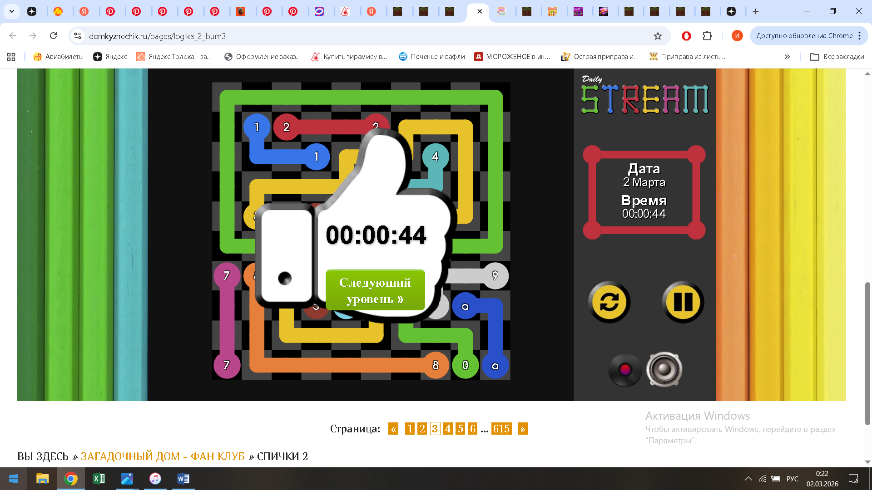Click the Авиабилеты bookmark

[x=59, y=57]
